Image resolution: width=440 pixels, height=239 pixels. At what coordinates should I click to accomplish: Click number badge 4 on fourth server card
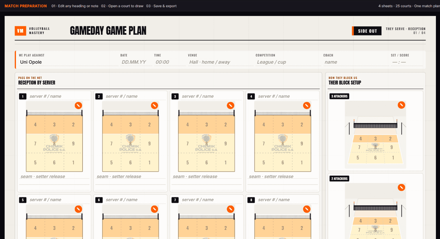pos(251,96)
